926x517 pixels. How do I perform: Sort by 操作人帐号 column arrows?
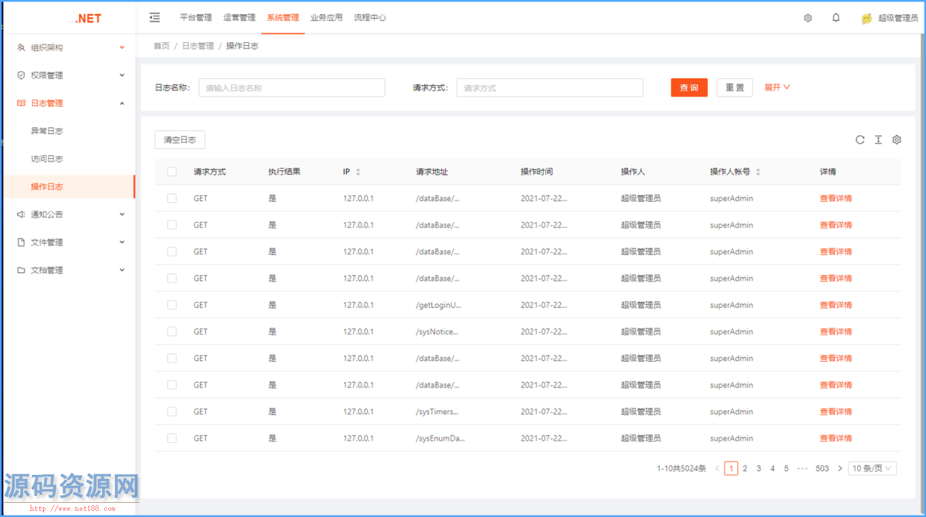coord(758,172)
